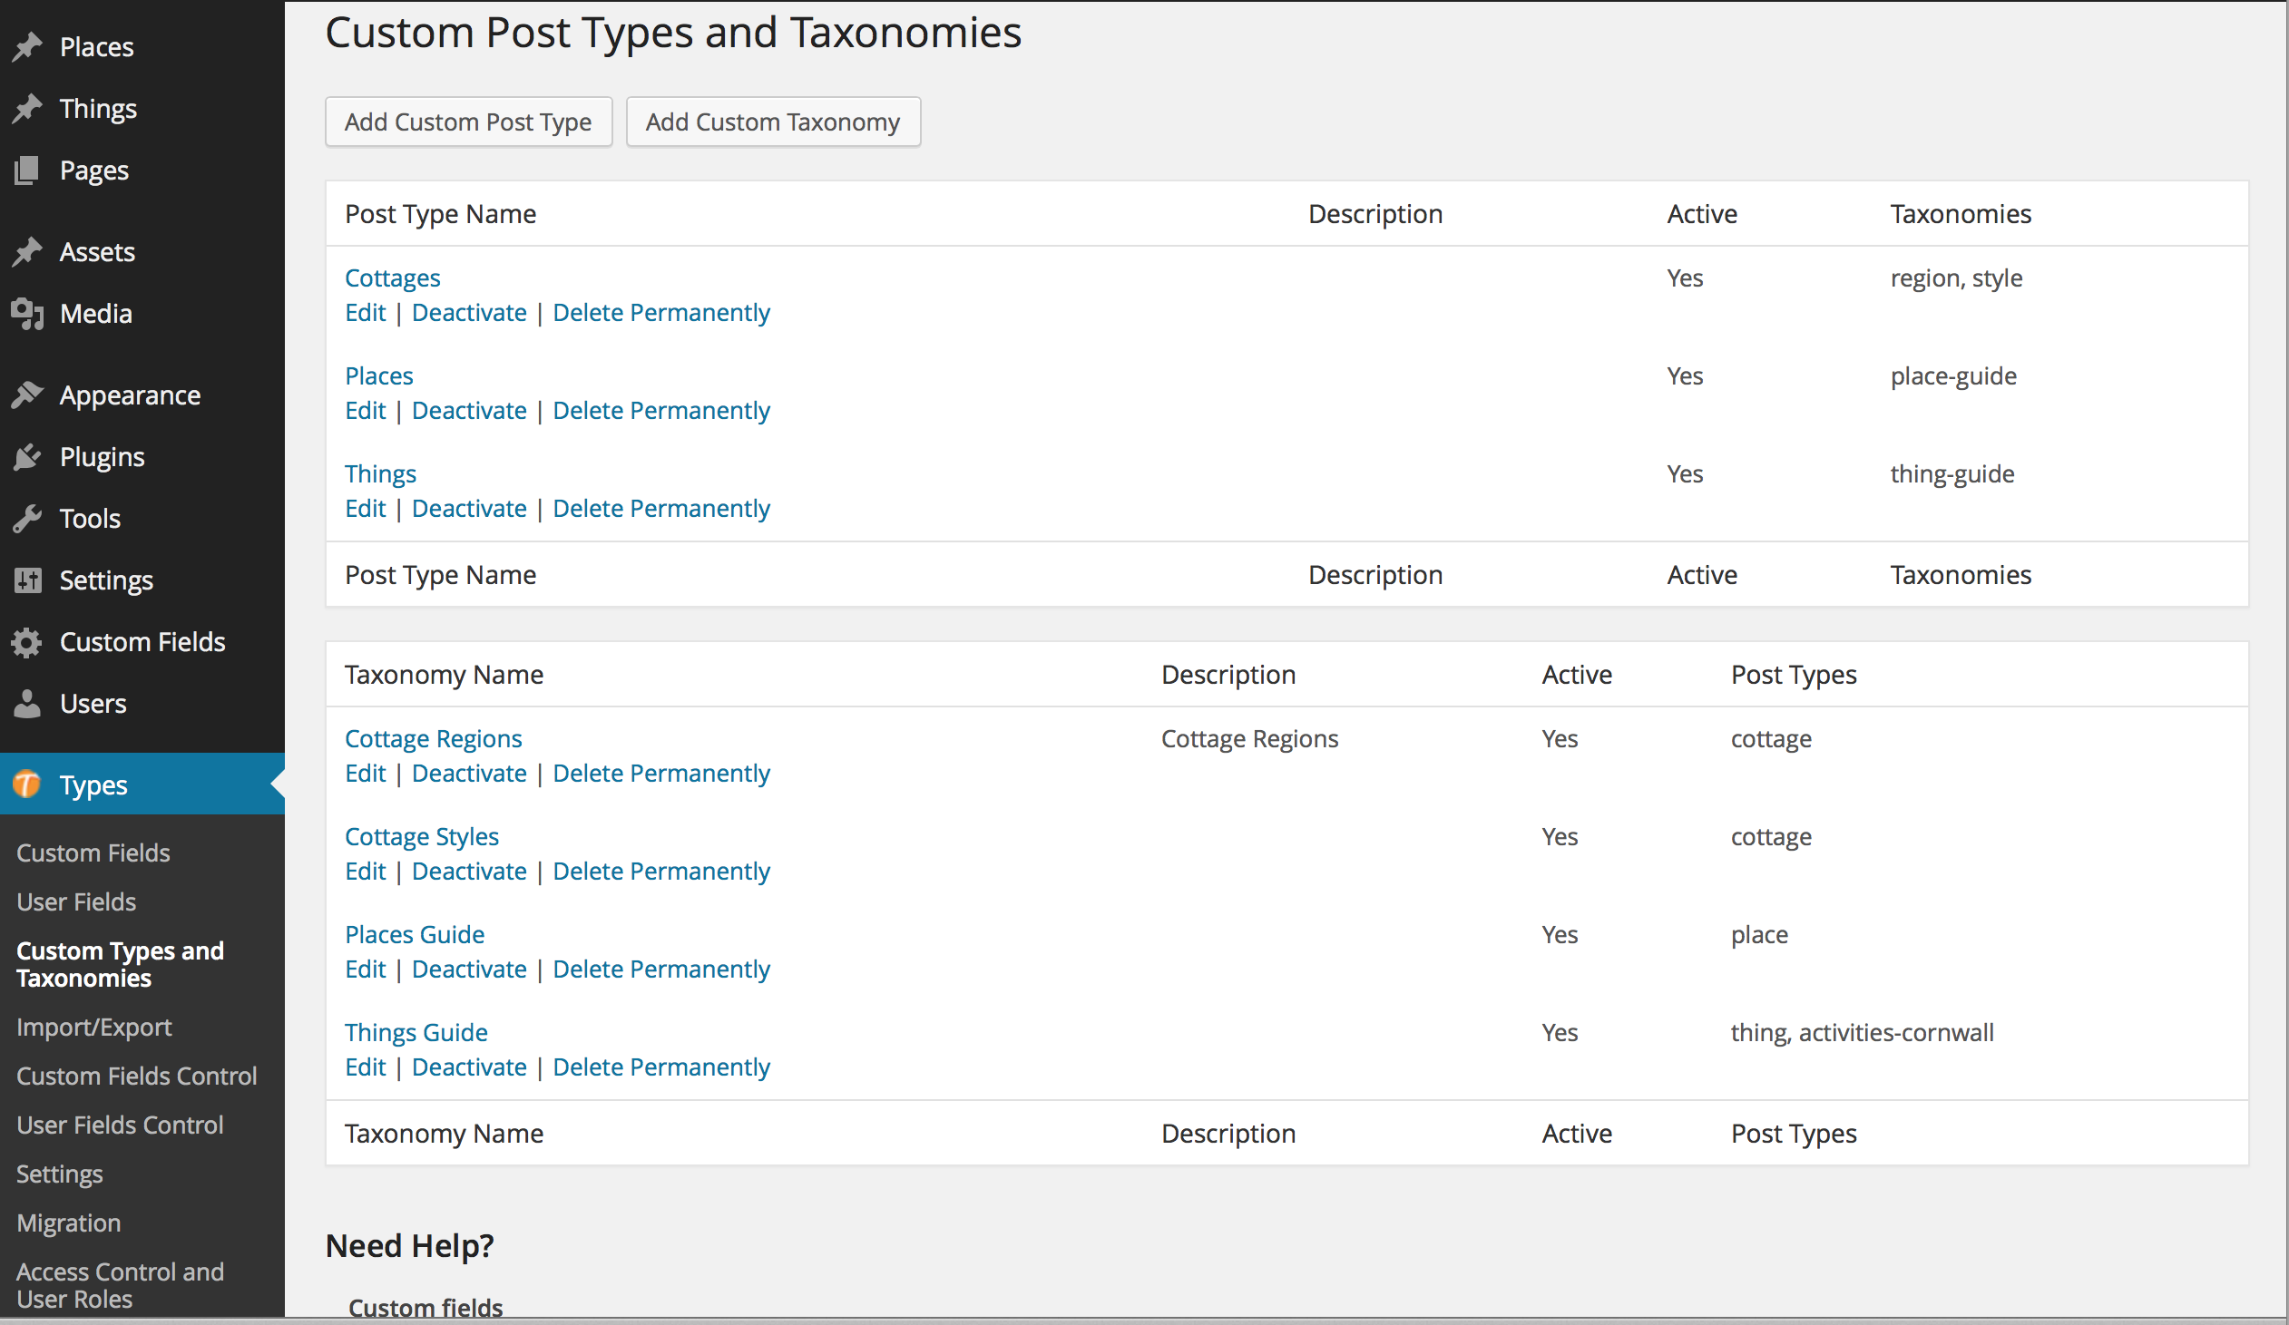Click the orange Types logo icon
Viewport: 2289px width, 1325px height.
click(27, 784)
